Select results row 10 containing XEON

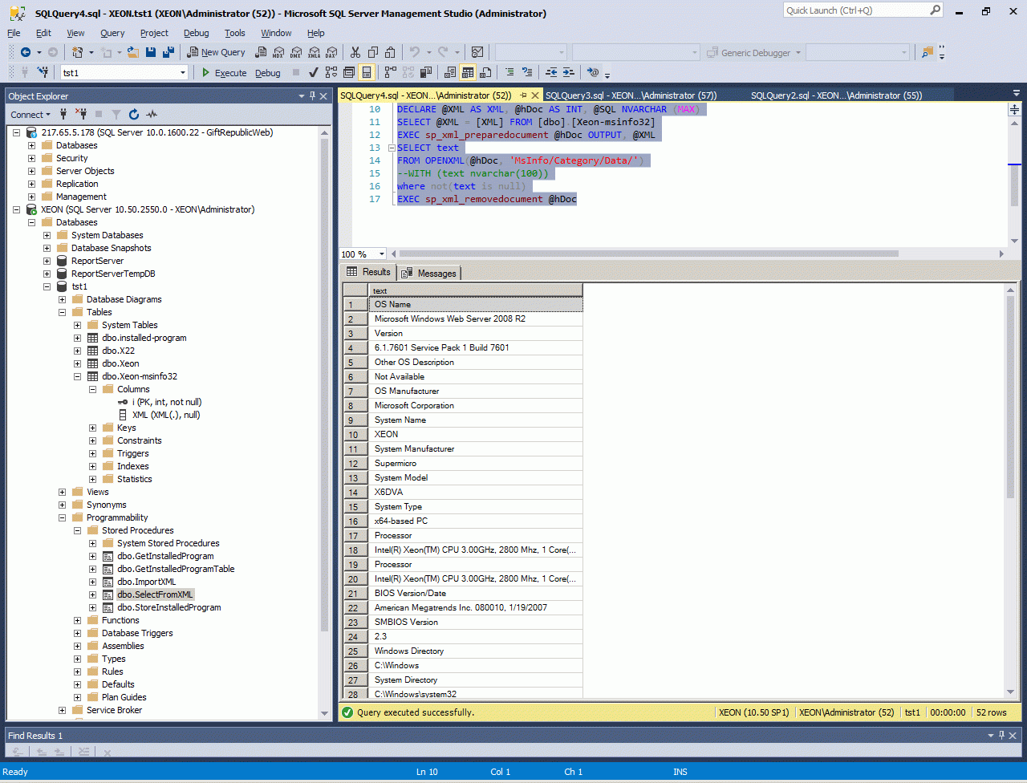coord(475,434)
